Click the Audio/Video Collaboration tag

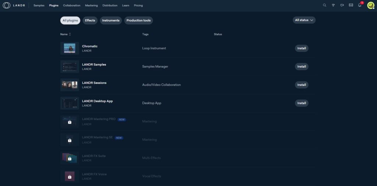[161, 85]
